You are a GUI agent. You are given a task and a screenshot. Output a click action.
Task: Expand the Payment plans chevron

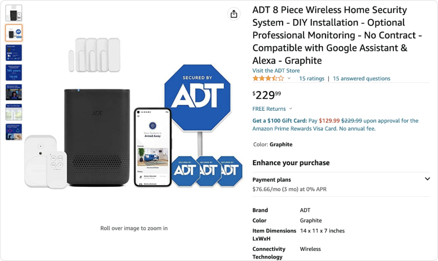[427, 179]
